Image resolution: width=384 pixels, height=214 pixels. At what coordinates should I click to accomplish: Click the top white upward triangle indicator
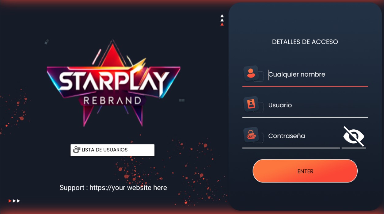(x=222, y=16)
